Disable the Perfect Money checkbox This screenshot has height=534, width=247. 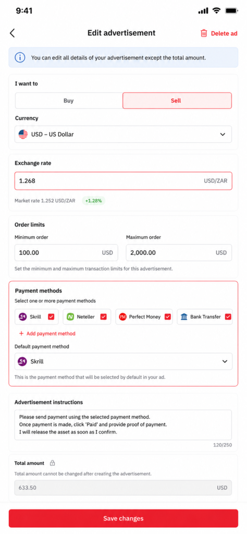(x=168, y=317)
